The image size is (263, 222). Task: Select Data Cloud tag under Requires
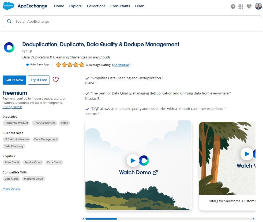point(54,162)
